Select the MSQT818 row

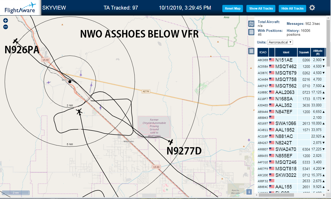tap(291, 169)
